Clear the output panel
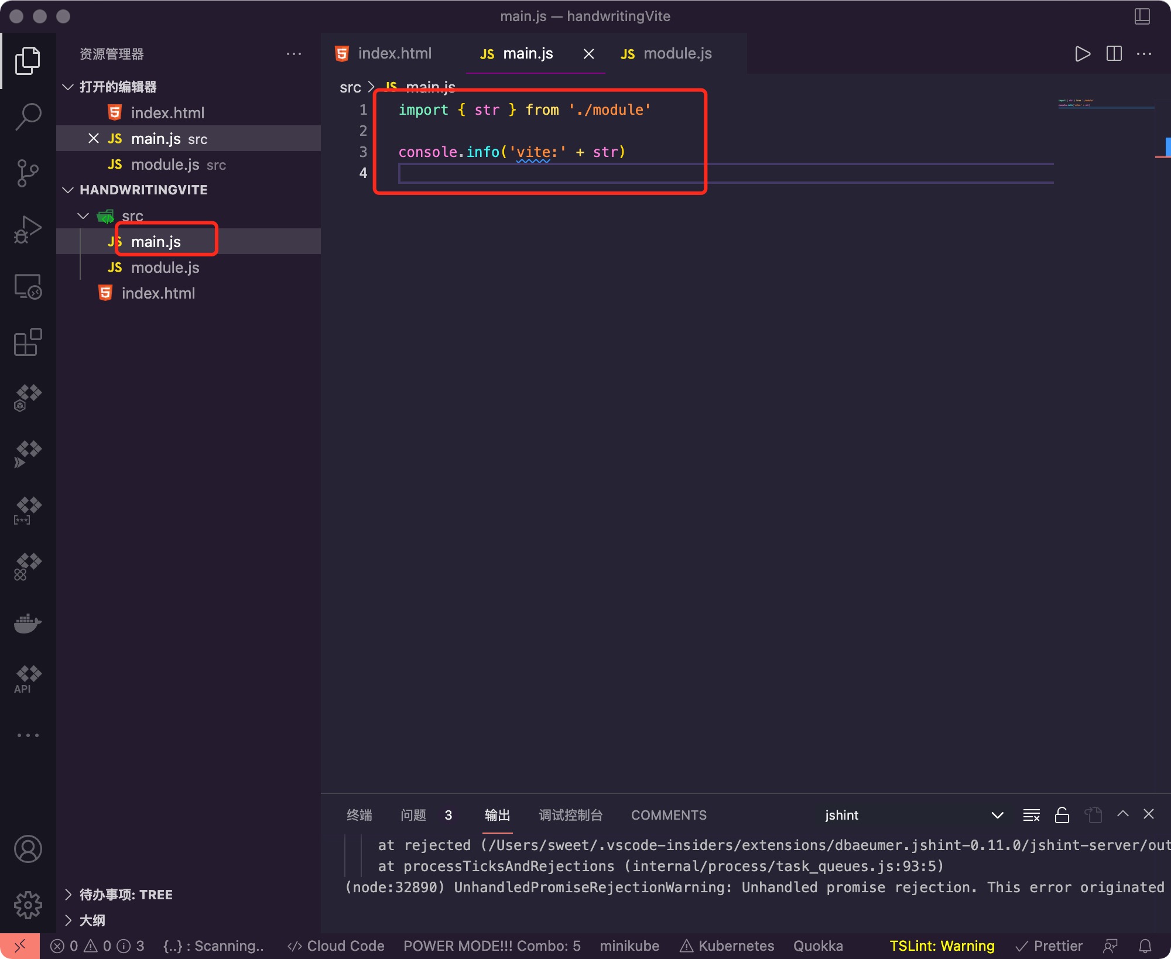 coord(1031,815)
